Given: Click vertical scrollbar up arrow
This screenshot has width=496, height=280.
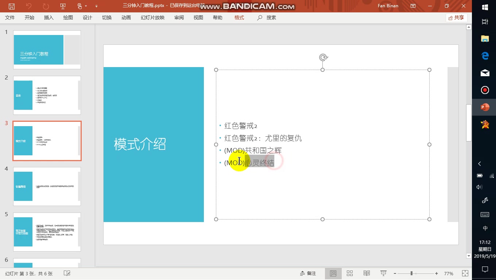Looking at the screenshot, I should coord(469,27).
